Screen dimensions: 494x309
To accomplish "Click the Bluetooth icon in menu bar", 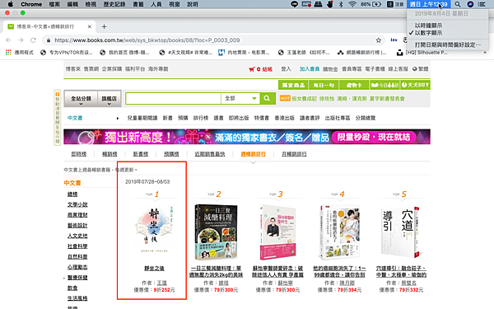I will click(x=341, y=4).
